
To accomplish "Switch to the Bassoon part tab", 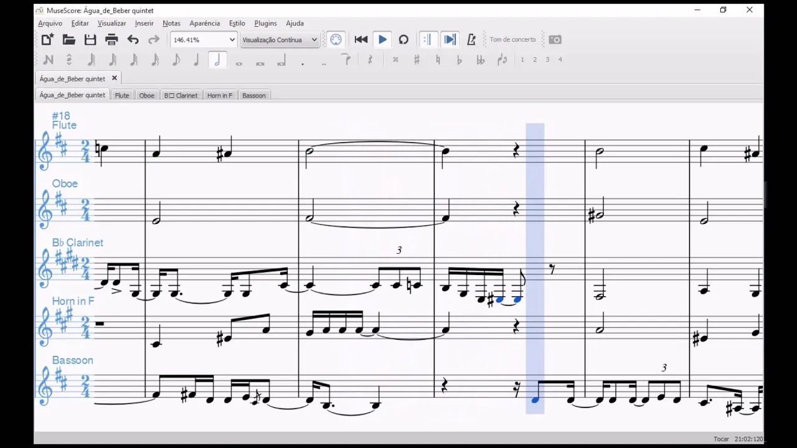I will pyautogui.click(x=254, y=95).
